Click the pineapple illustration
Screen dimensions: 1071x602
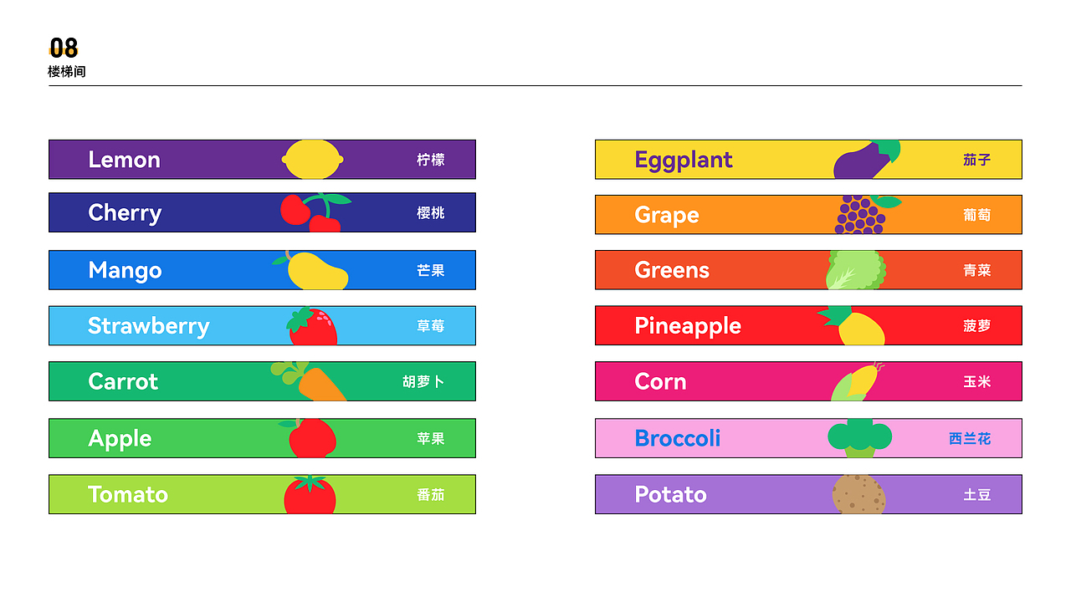click(851, 326)
